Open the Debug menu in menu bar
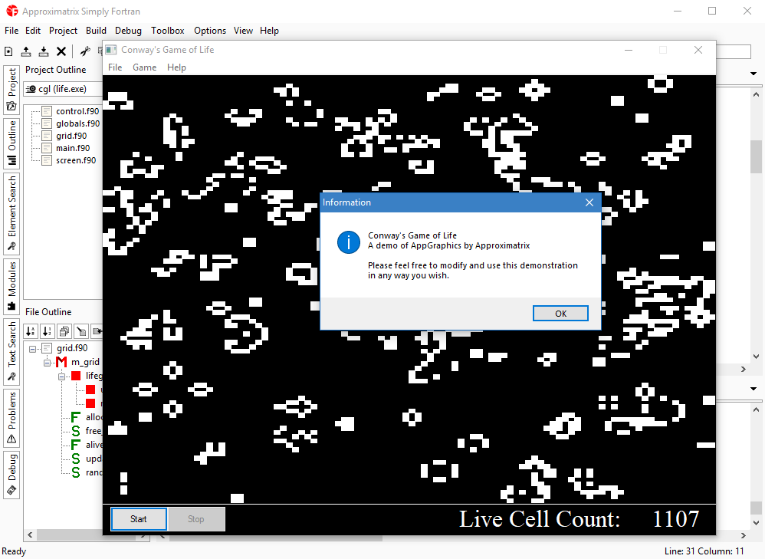The width and height of the screenshot is (765, 559). tap(128, 30)
